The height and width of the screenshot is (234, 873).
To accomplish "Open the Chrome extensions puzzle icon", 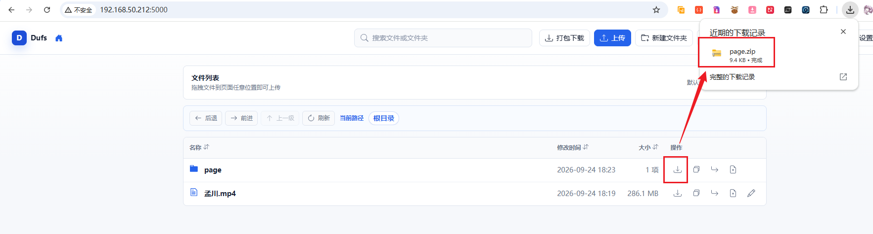I will click(824, 10).
